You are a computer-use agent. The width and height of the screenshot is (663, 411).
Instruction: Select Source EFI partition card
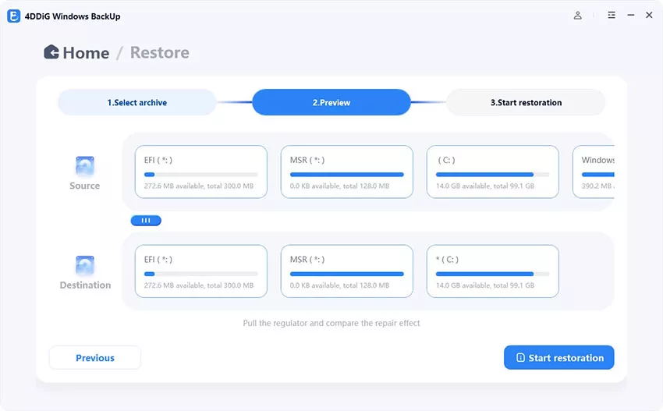(x=200, y=172)
